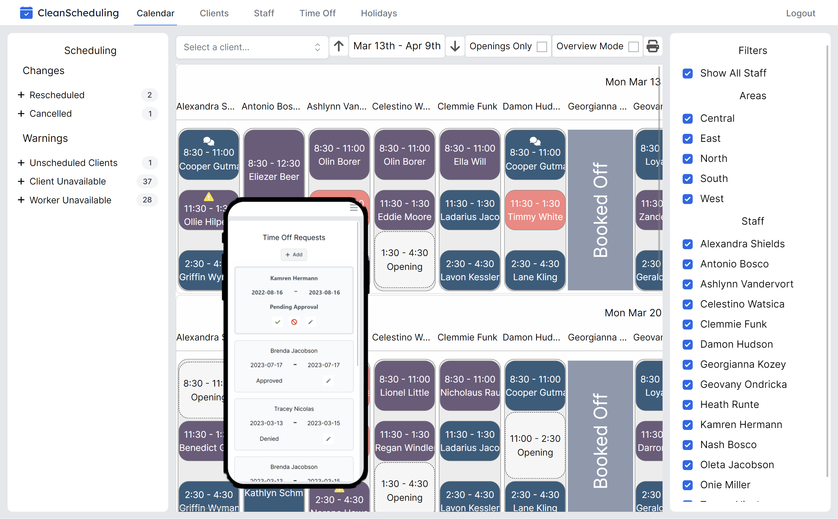
Task: Click Nicholaus 8:30 - 11:00 appointment card
Action: 470,385
